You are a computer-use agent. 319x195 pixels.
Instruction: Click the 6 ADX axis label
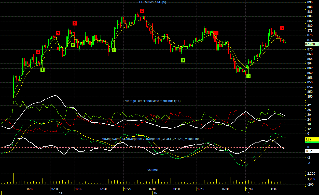pos(308,134)
